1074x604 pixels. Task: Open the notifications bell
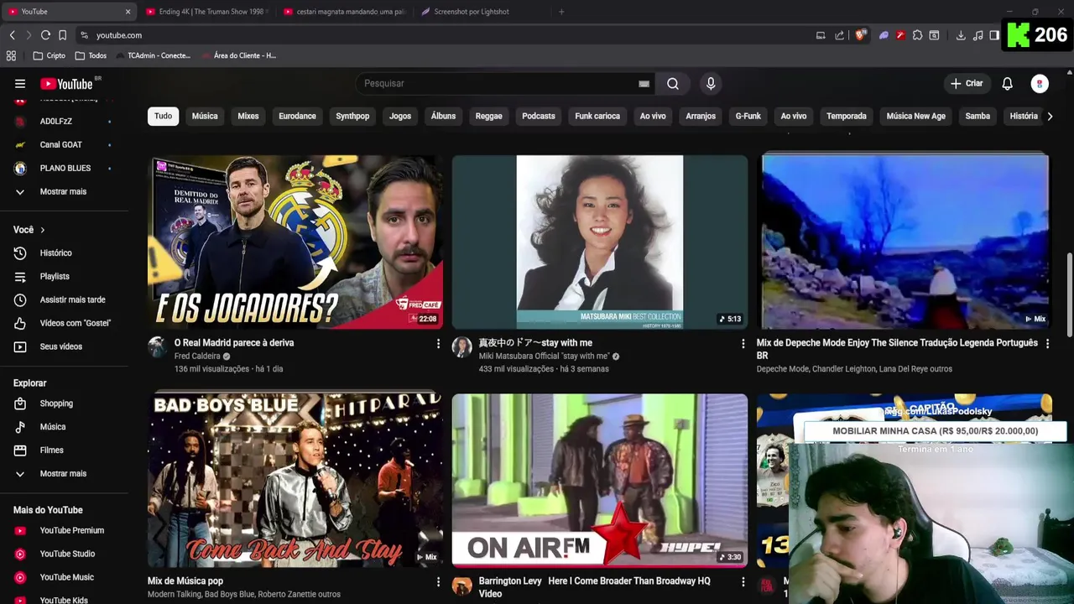point(1008,84)
